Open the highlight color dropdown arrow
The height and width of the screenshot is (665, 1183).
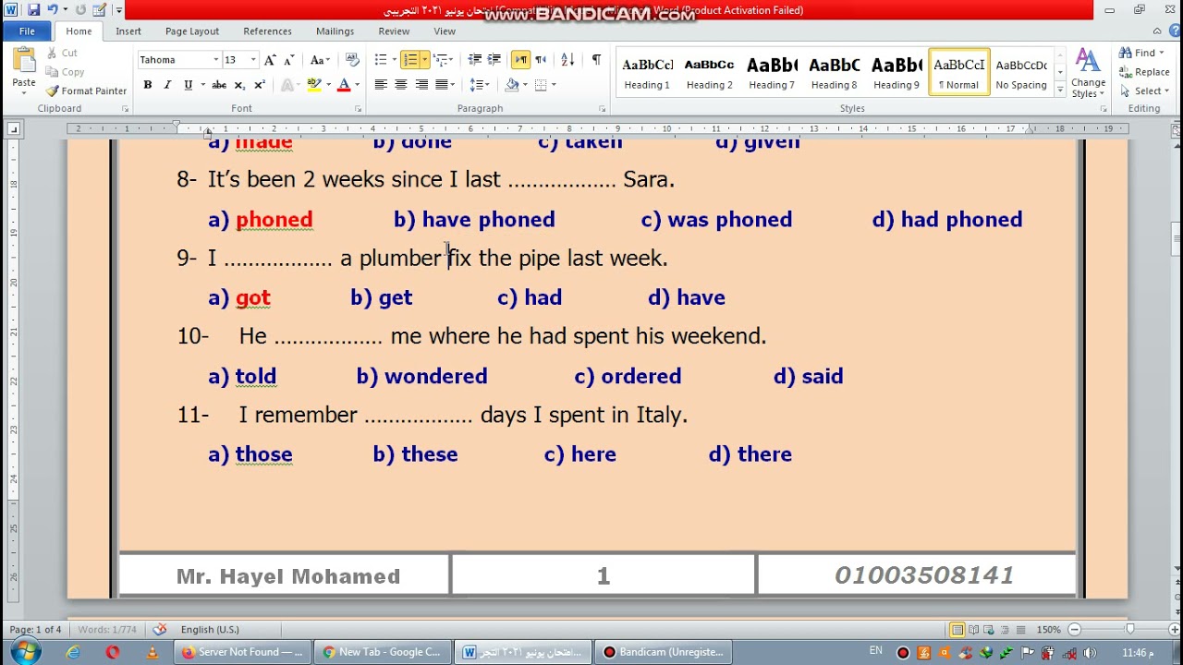tap(327, 85)
